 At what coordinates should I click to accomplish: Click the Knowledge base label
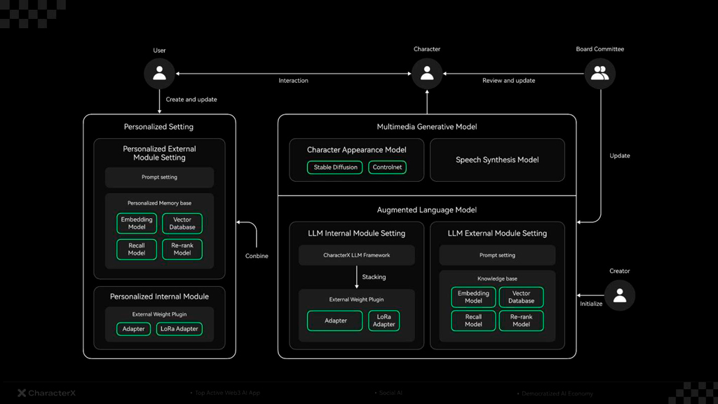tap(497, 278)
